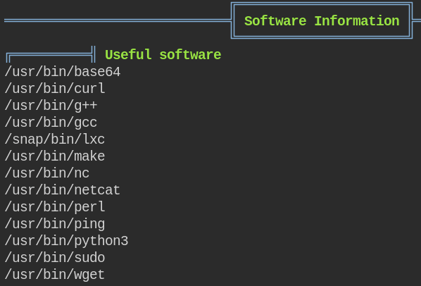Select the /snap/bin/lxc line
Viewport: 421px width, 286px height.
click(55, 139)
